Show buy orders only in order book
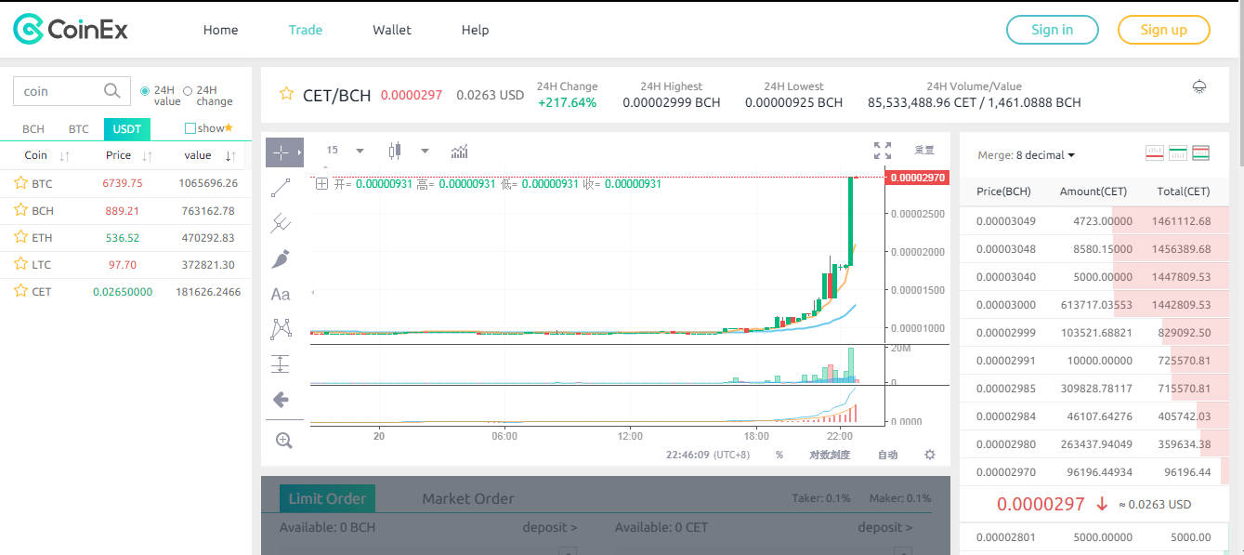 (1178, 153)
